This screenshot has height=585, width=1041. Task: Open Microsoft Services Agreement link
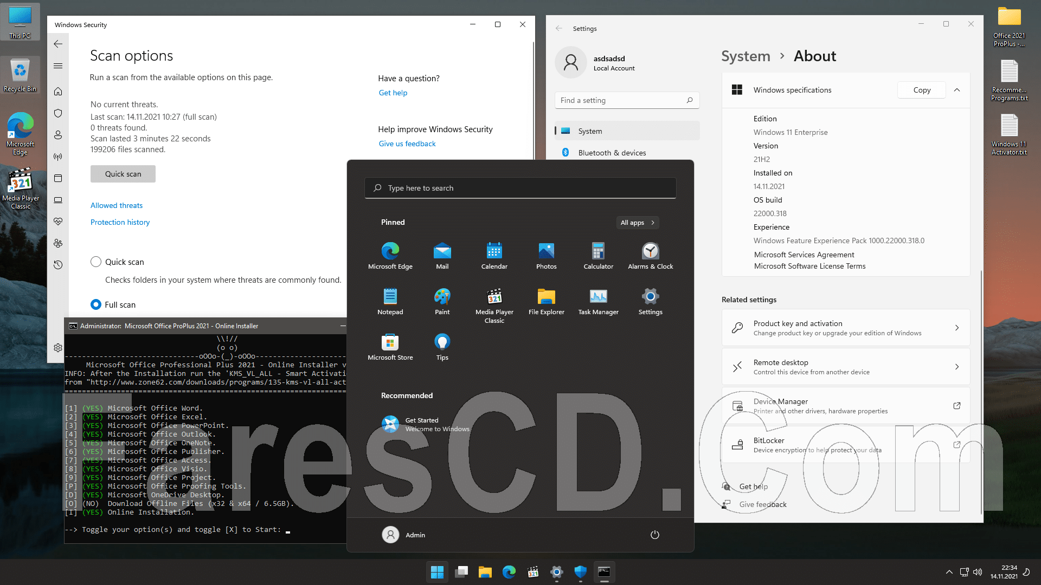tap(804, 255)
